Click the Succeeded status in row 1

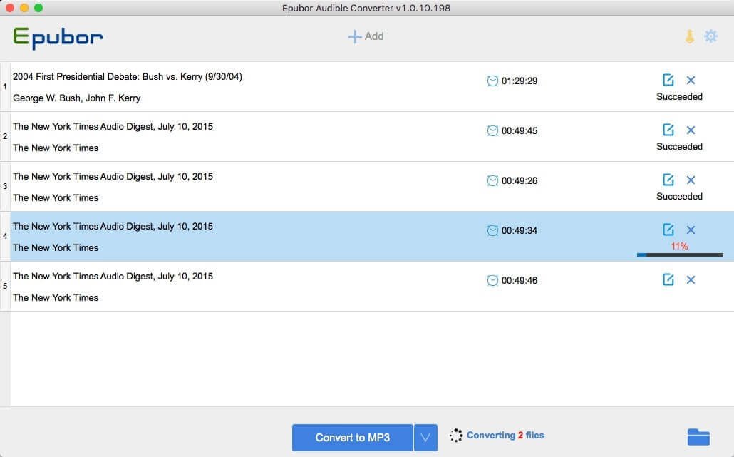[679, 96]
